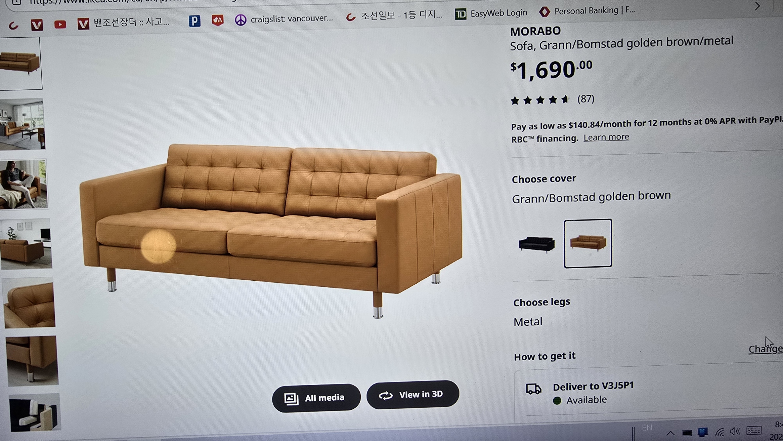
Task: Open the YouTube bookmark icon
Action: tap(60, 25)
